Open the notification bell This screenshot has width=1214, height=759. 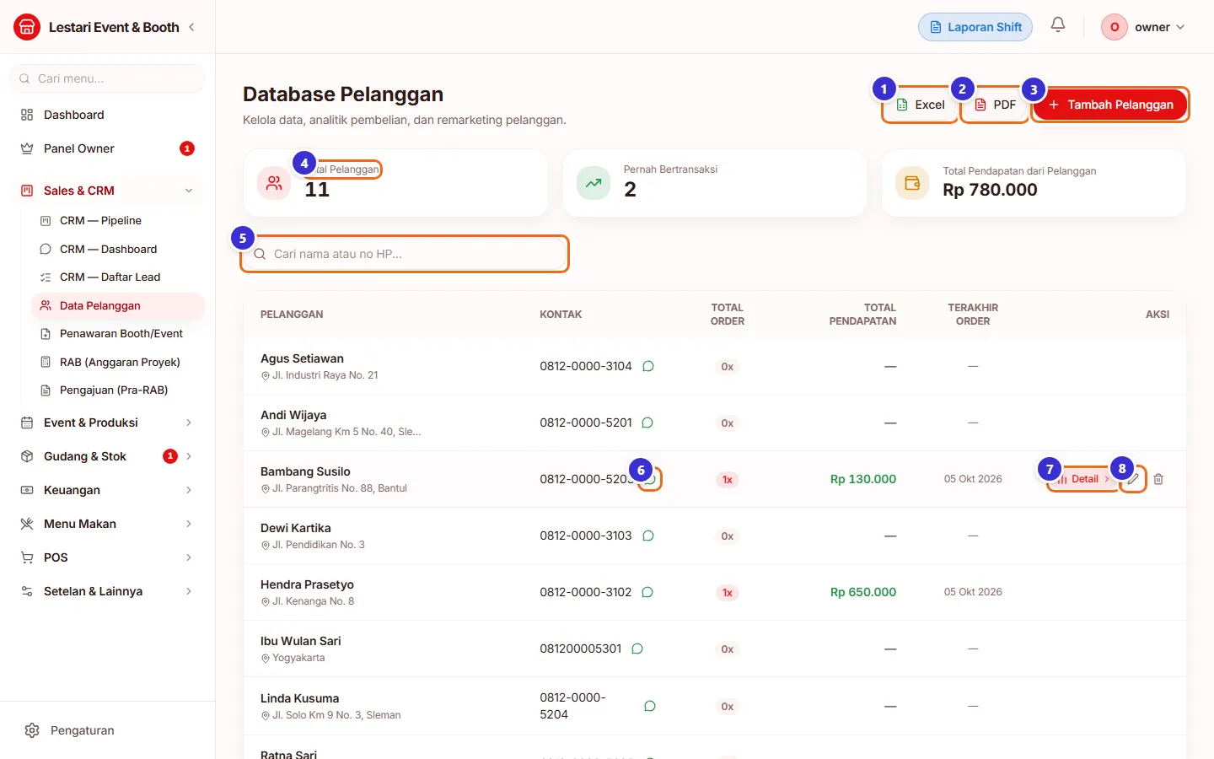pos(1058,25)
